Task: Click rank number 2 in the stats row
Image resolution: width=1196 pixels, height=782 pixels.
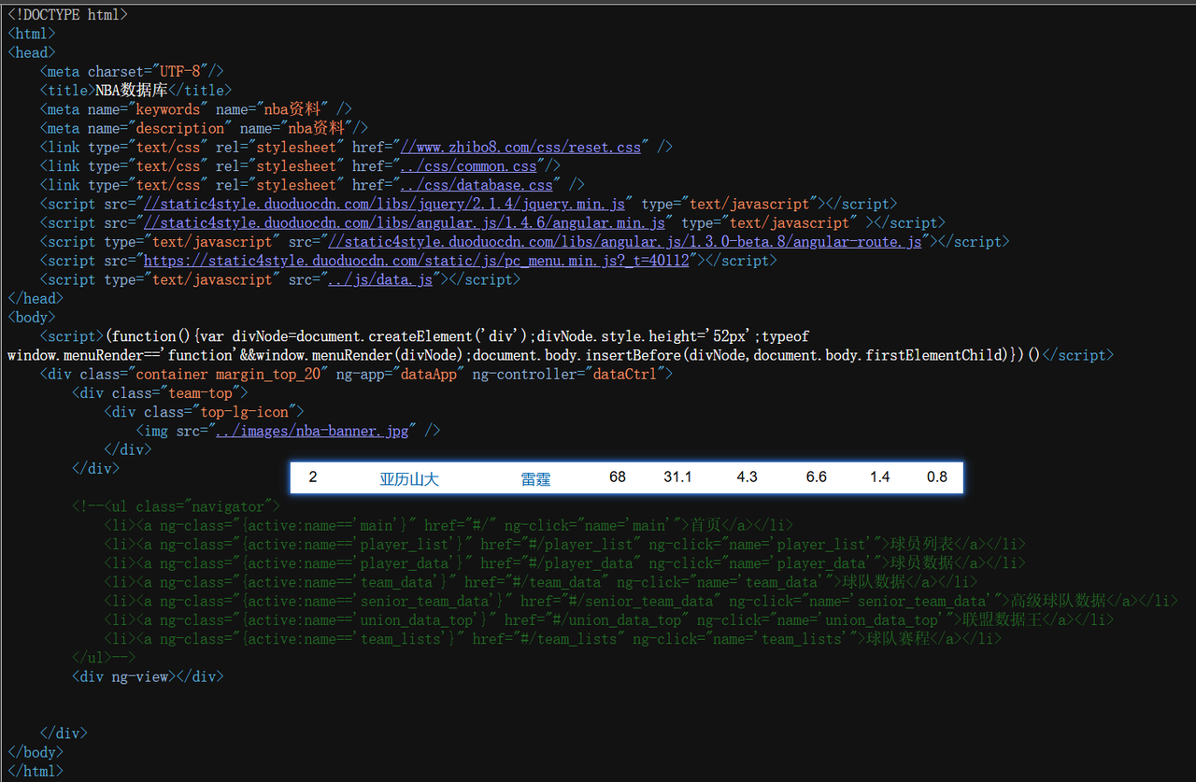Action: (313, 477)
